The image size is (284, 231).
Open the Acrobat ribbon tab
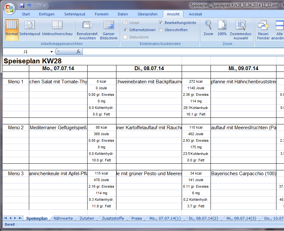coord(195,14)
